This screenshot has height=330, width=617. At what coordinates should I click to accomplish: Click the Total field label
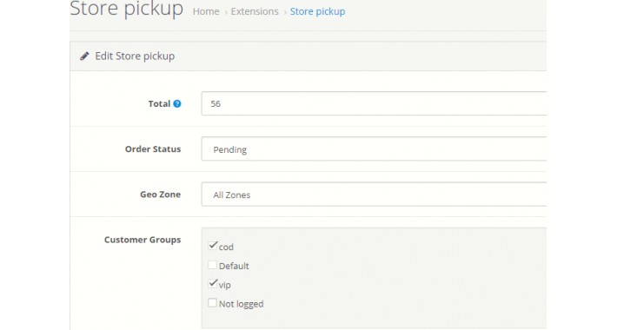[x=159, y=104]
